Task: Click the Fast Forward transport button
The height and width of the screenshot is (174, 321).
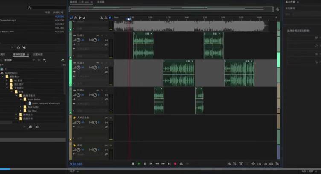Action: [163, 164]
